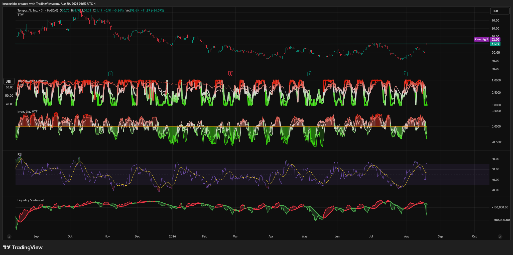Click the Feb label on the time axis

[x=205, y=236]
